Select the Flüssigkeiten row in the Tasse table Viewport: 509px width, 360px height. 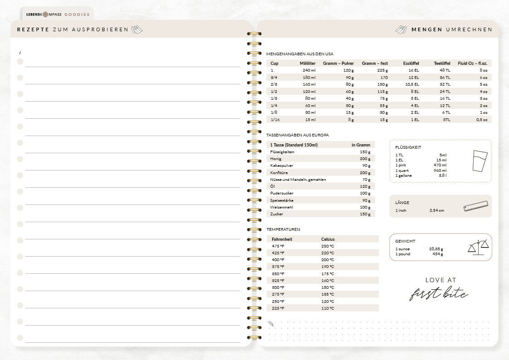321,152
